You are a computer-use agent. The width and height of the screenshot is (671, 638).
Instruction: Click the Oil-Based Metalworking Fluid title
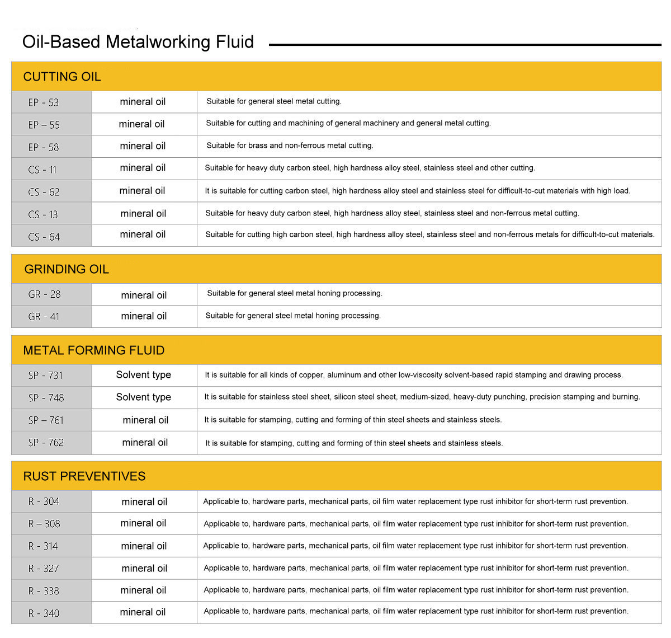[138, 42]
